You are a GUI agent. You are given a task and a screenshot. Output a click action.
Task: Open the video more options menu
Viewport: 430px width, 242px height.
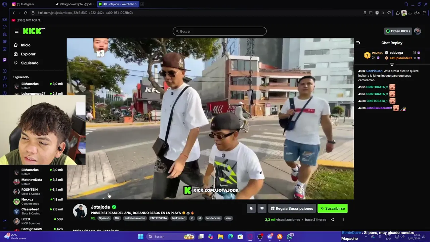click(x=343, y=220)
